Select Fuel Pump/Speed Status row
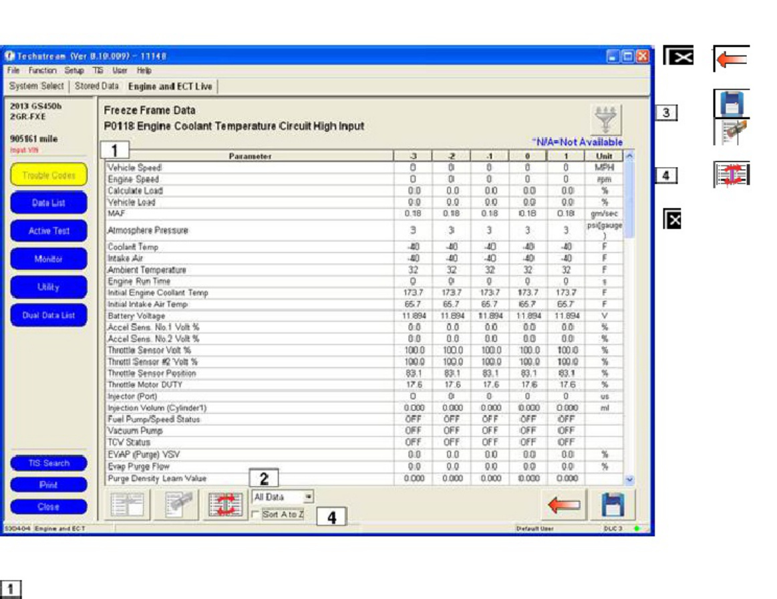 click(x=365, y=419)
